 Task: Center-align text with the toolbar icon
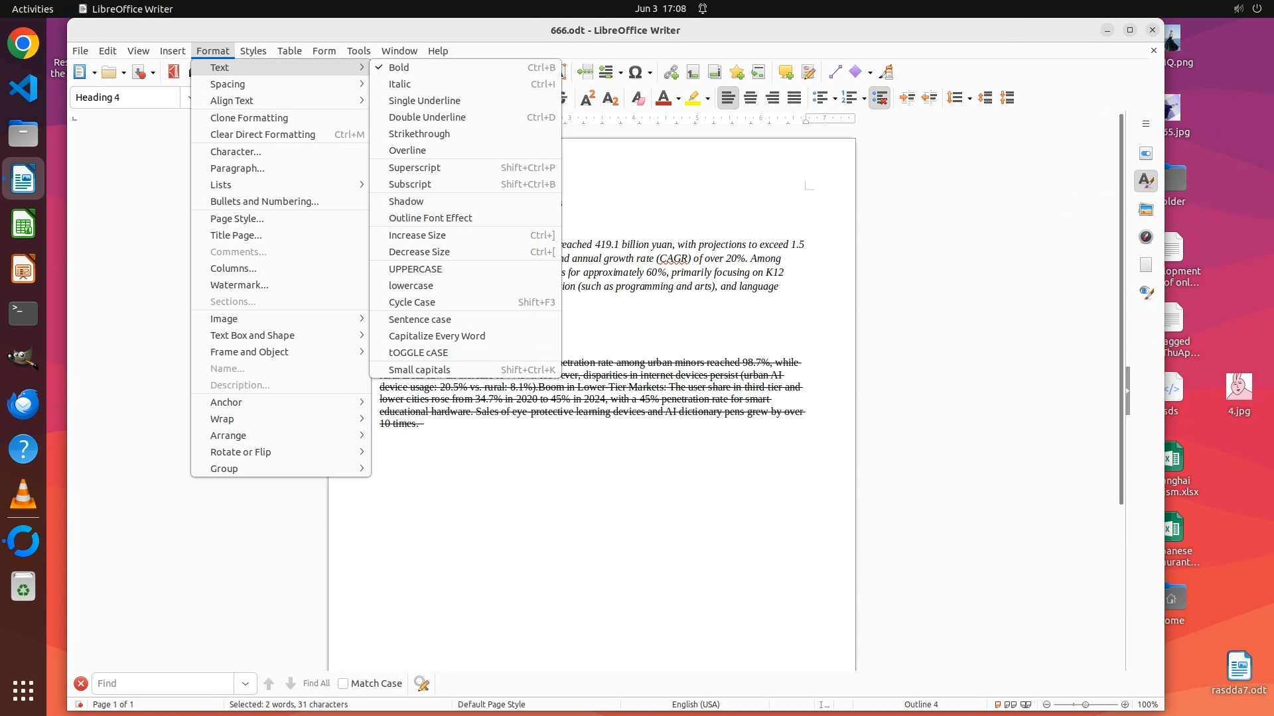(x=750, y=98)
